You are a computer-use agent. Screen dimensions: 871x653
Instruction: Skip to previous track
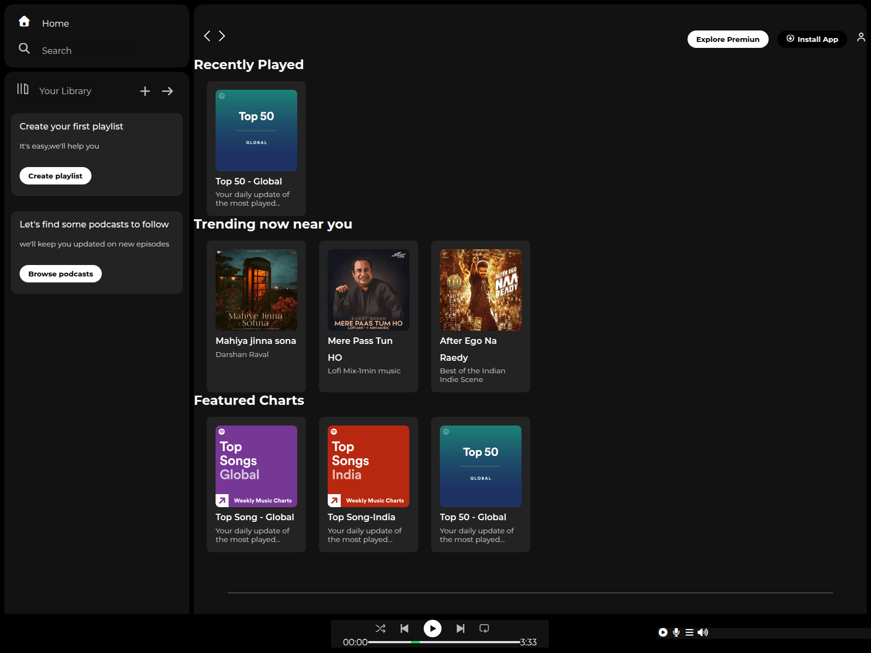(404, 629)
